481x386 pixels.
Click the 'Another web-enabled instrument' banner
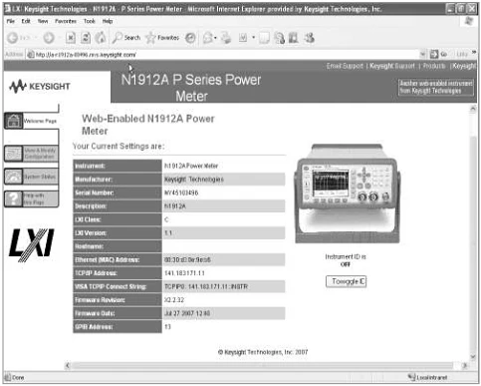(436, 87)
